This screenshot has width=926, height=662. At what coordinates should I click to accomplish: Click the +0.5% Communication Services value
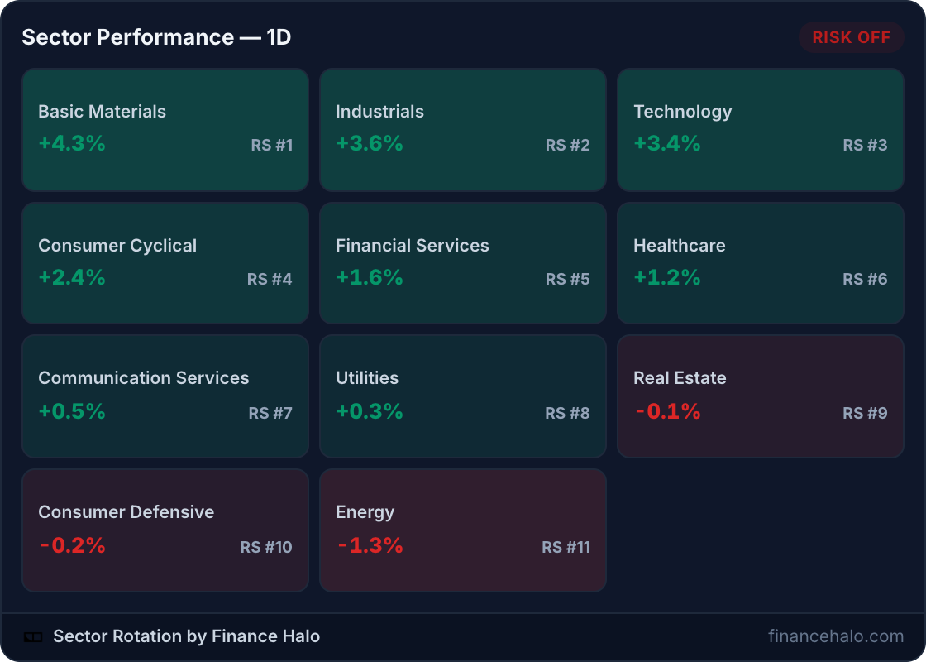point(72,410)
